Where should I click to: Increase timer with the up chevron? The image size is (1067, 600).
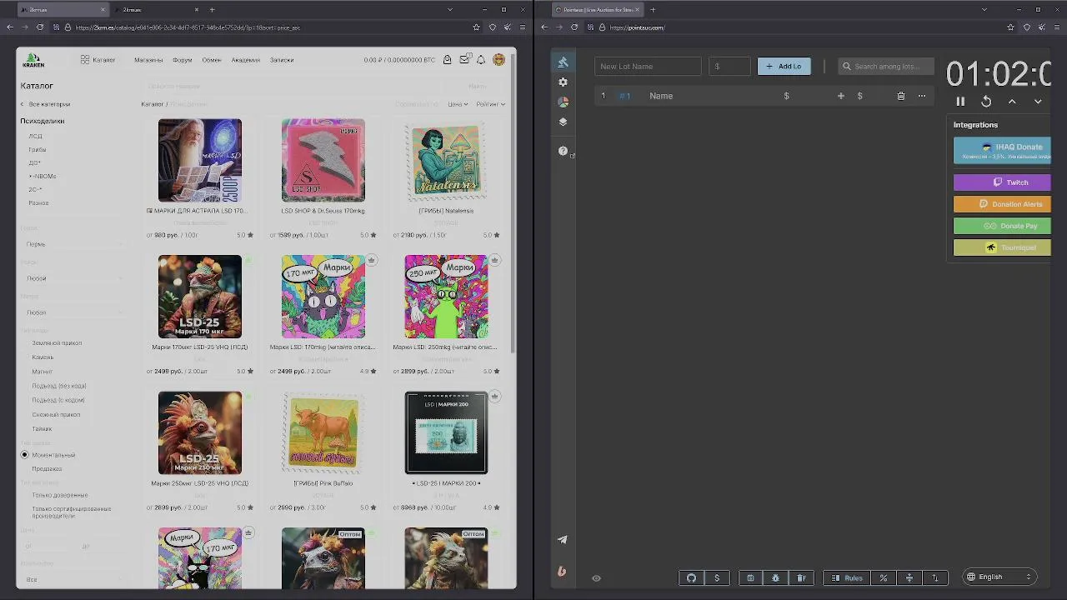1012,102
